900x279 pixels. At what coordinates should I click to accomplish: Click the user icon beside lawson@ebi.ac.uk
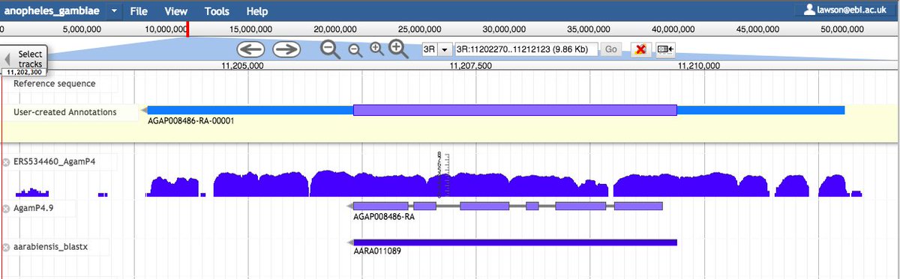point(808,10)
